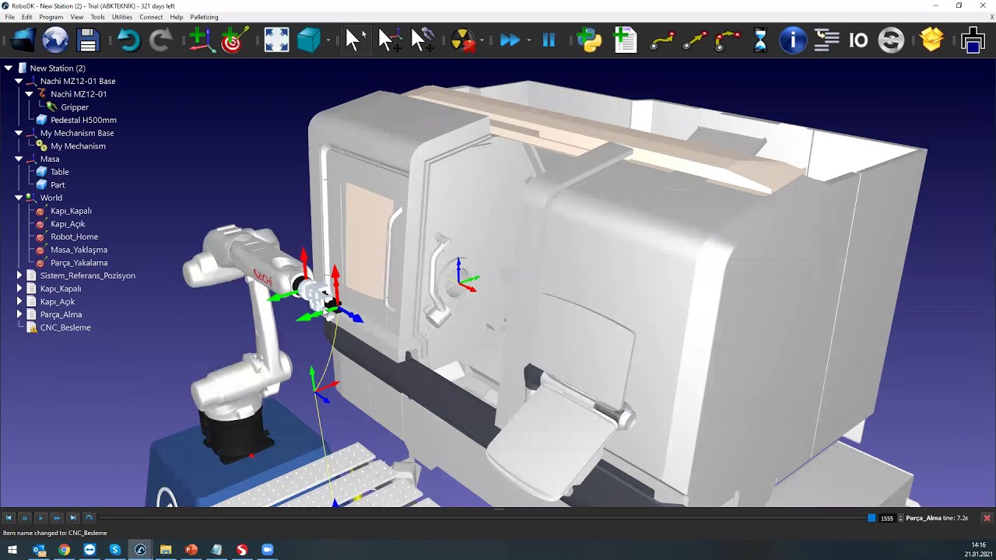The image size is (996, 560).
Task: Collapse the Masa frame node
Action: point(19,159)
